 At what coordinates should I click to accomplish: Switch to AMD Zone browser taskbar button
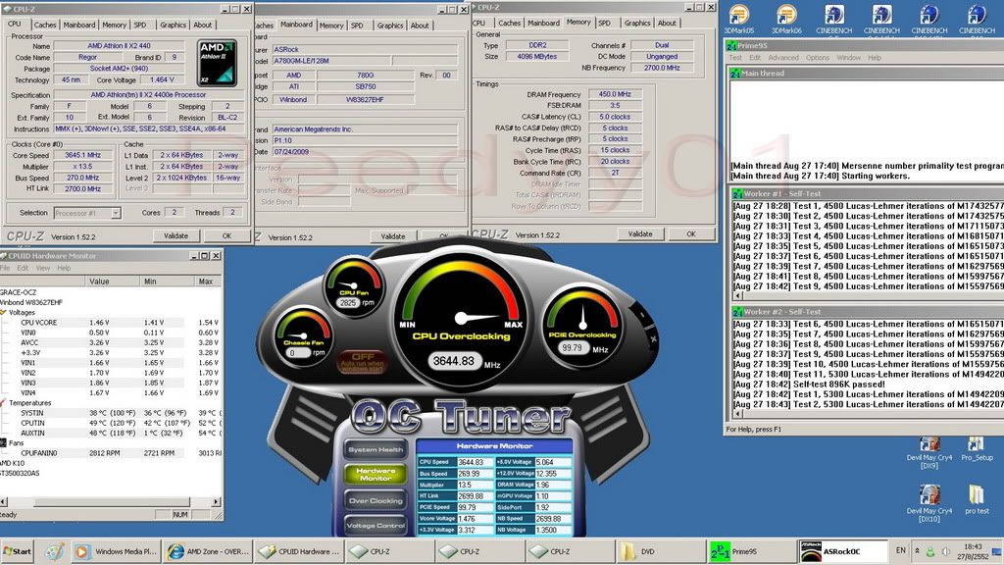click(x=208, y=551)
